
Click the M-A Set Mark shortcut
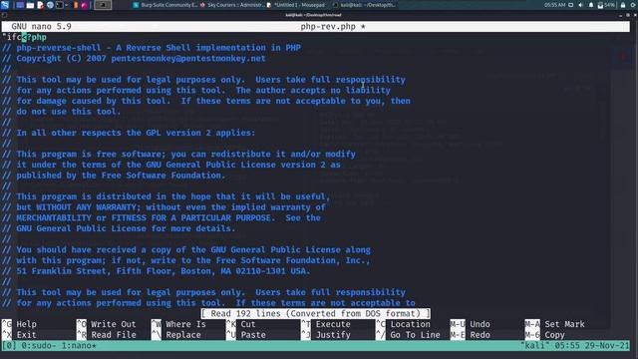tap(555, 324)
